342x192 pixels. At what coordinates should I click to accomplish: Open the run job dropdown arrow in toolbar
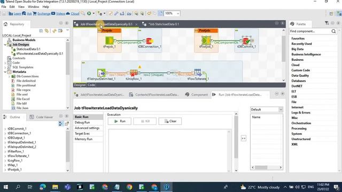[x=94, y=13]
